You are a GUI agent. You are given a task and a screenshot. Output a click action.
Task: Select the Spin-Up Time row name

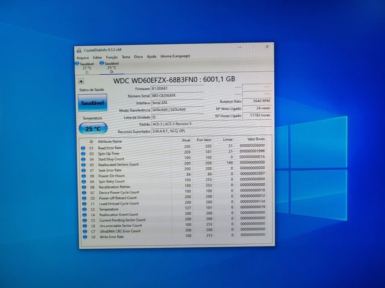click(109, 154)
